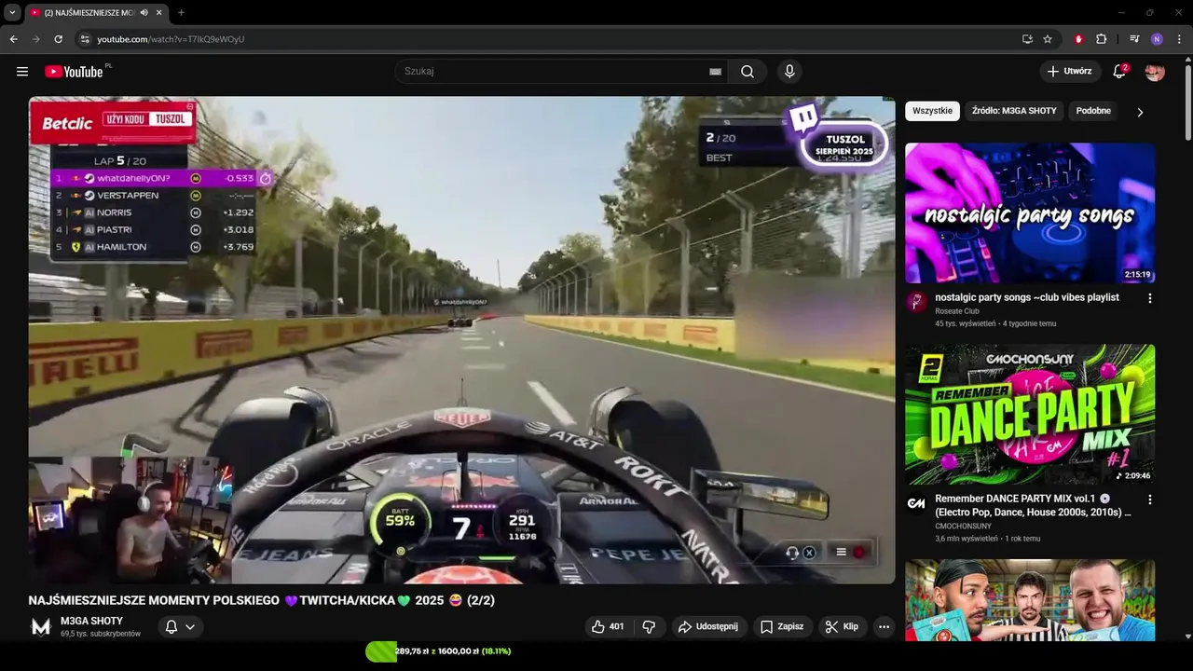Click 3,6 mln wyświetleń metadata text
Viewport: 1193px width, 671px height.
coord(967,539)
